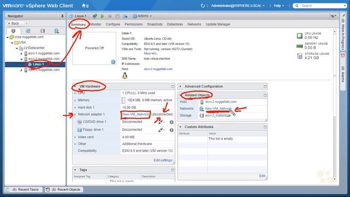Collapse the vcsa.nuggetlab.com tree node
This screenshot has height=197, width=350.
coord(8,37)
